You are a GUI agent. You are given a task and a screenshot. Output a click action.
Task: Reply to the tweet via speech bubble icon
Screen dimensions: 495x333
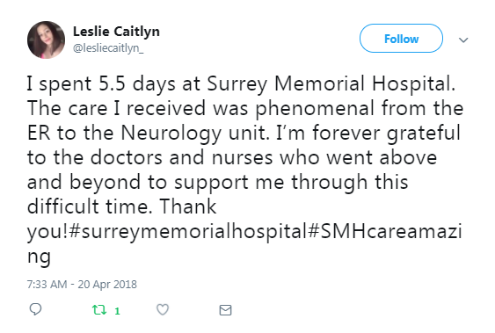[x=35, y=309]
